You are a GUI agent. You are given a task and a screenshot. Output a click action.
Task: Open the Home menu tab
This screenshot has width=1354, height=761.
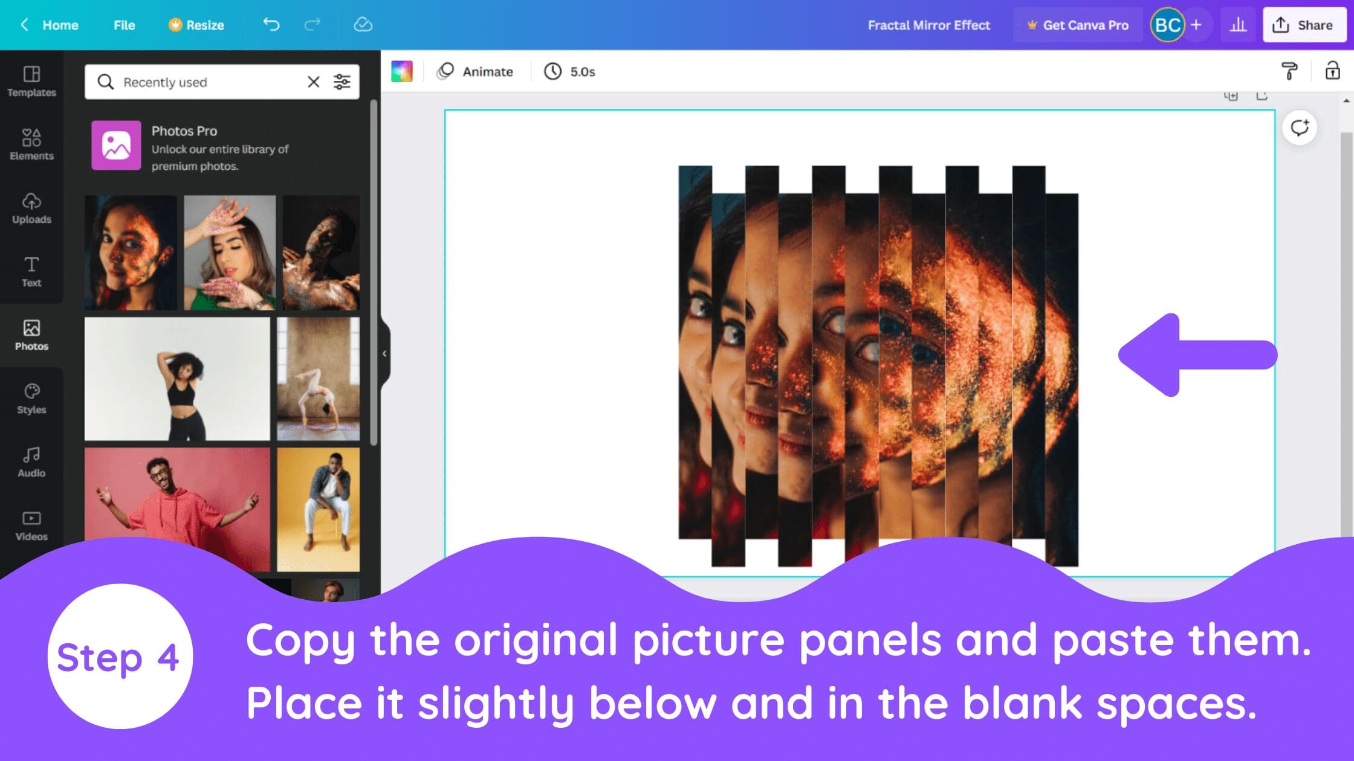(x=59, y=25)
